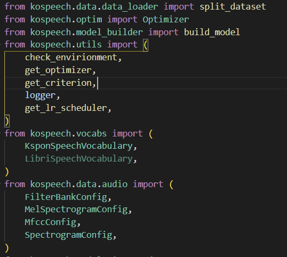Place cursor on get_criterion
The height and width of the screenshot is (257, 287).
tap(58, 83)
